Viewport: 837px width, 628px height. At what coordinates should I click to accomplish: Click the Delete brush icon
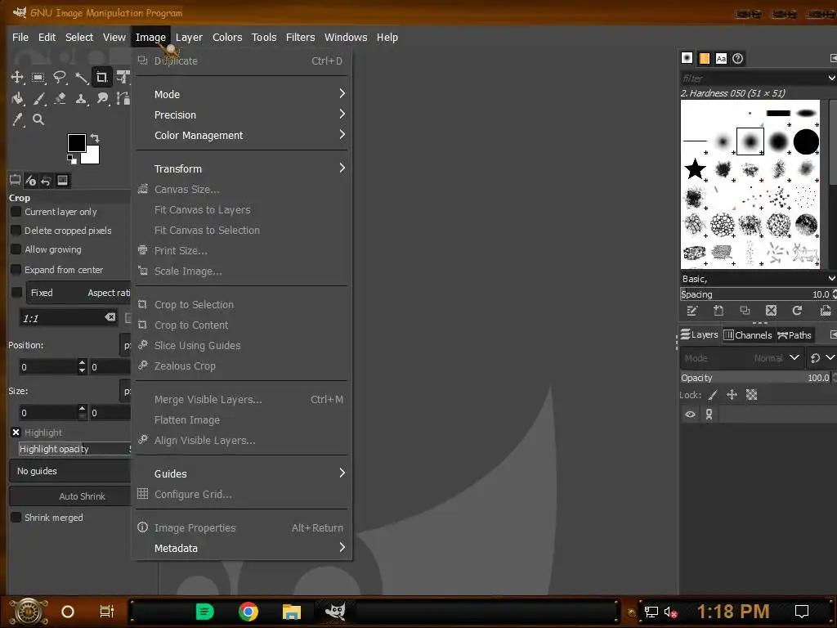pyautogui.click(x=771, y=311)
